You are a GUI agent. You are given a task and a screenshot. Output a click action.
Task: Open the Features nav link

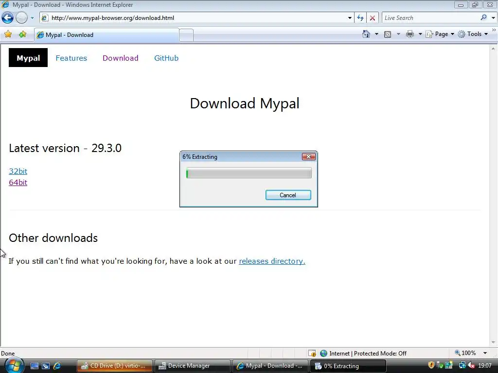(71, 58)
